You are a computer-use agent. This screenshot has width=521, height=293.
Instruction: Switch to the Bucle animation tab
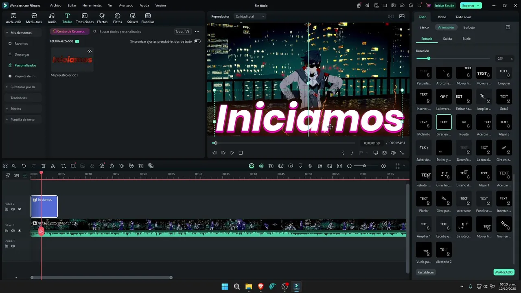point(466,39)
